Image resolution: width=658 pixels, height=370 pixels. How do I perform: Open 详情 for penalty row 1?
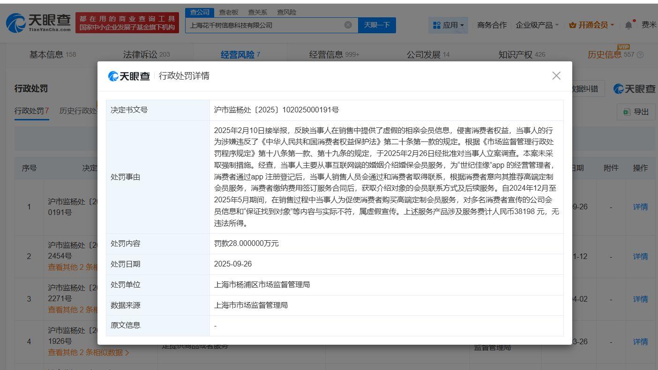[x=640, y=207]
